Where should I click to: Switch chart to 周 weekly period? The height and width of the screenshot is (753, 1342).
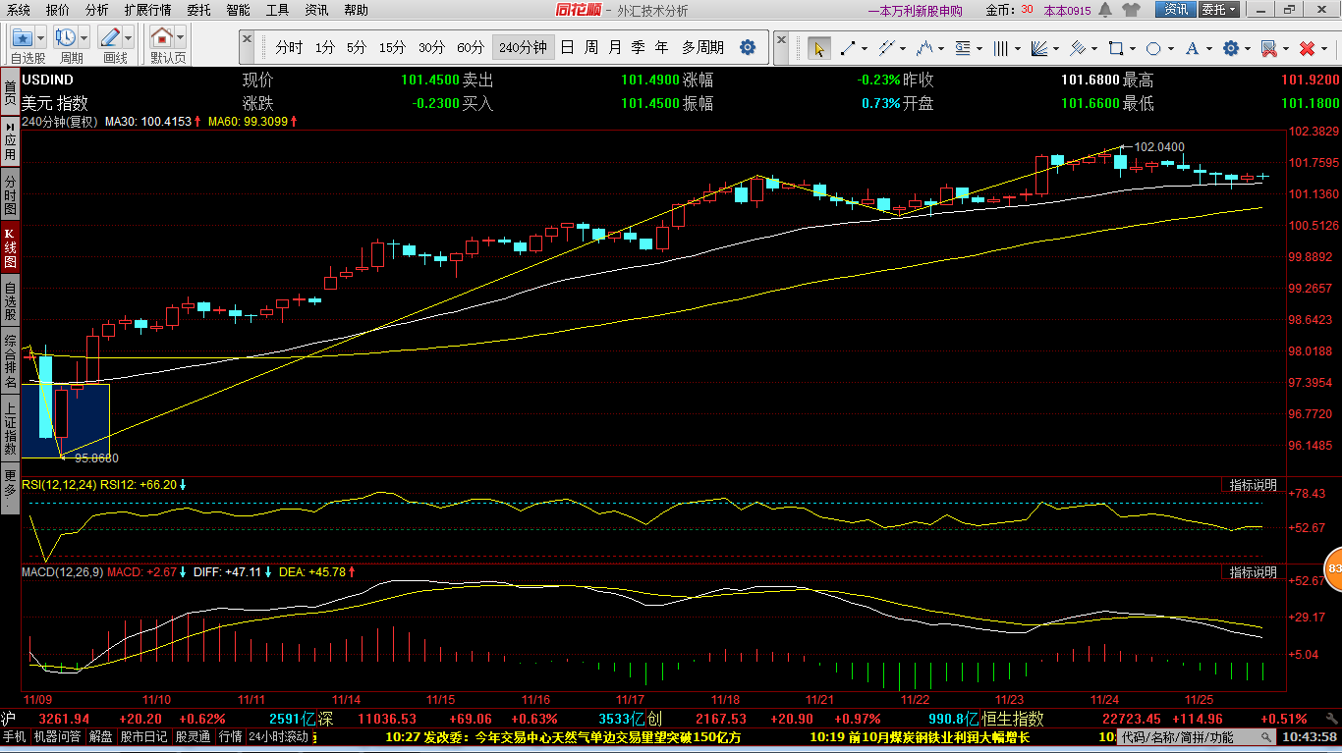click(591, 47)
